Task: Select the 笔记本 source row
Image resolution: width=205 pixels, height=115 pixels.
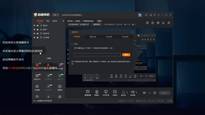Action: coord(48,26)
